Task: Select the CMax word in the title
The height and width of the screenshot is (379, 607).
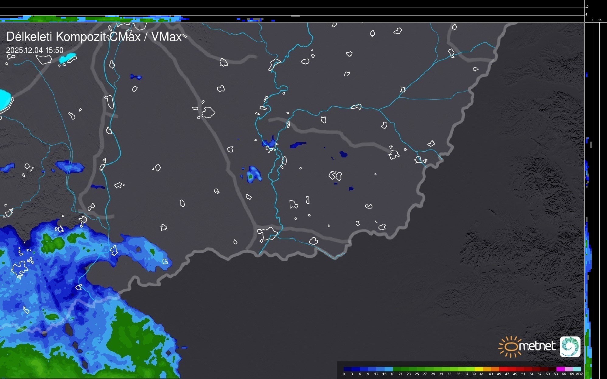Action: pos(125,37)
